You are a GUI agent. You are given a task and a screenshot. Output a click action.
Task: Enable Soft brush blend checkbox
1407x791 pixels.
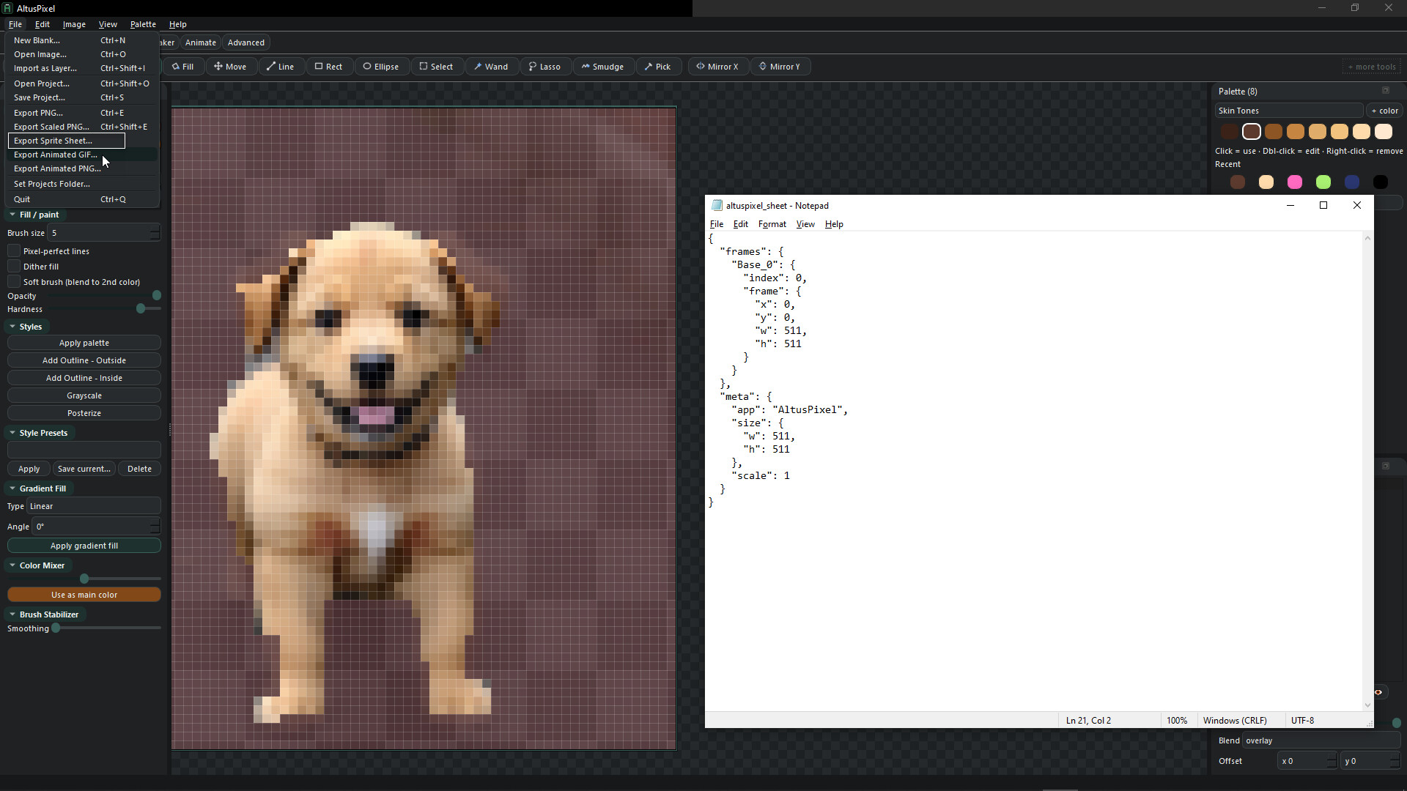pos(14,282)
